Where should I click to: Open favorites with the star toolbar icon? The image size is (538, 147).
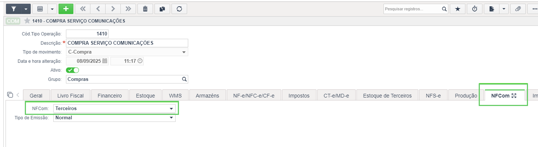point(458,9)
